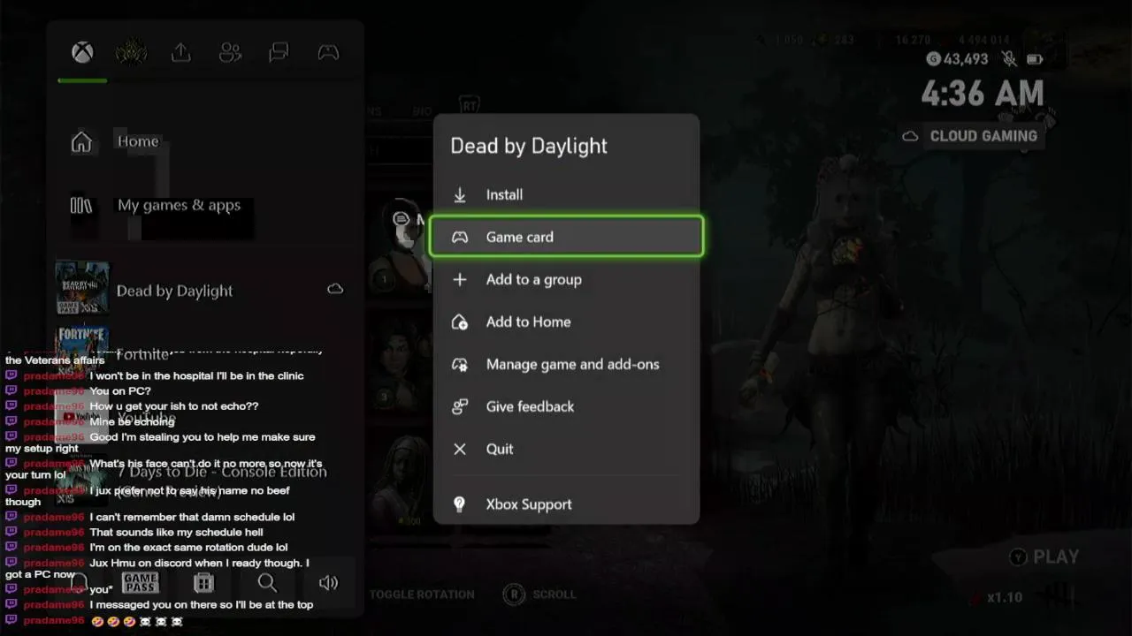Choose Add to Home
Viewport: 1132px width, 636px height.
(566, 322)
